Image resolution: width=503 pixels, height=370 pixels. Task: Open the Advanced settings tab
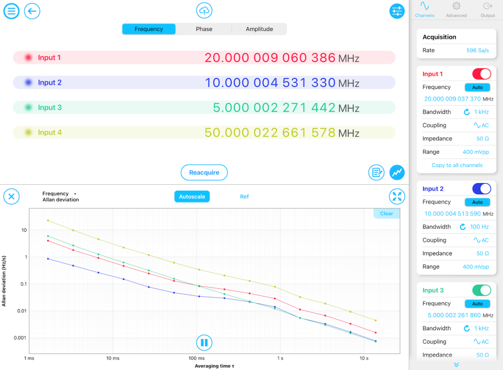pyautogui.click(x=456, y=10)
